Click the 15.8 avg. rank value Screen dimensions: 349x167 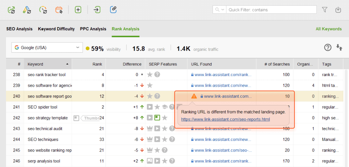click(139, 49)
